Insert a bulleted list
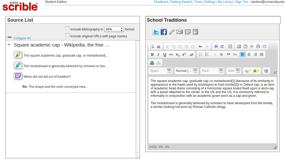This screenshot has width=285, height=160. 207,54
